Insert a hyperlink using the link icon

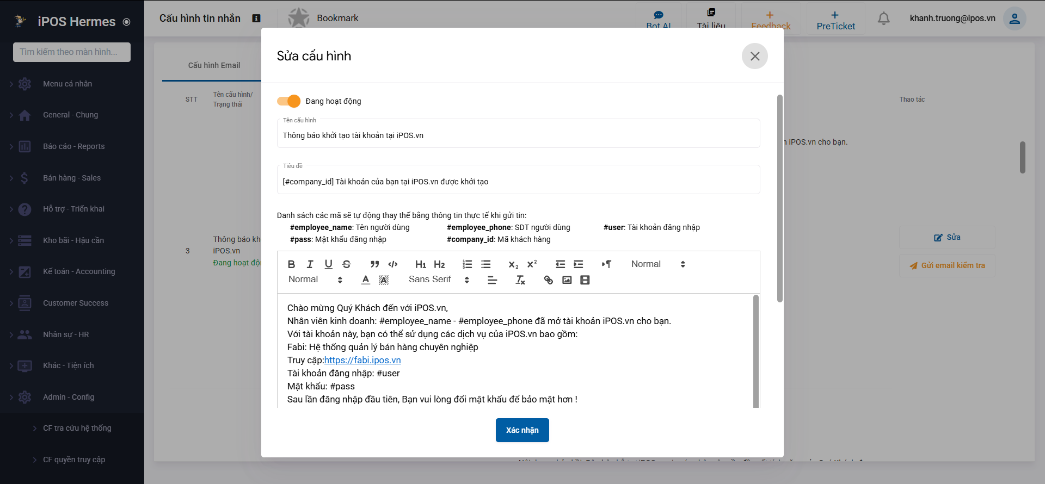[x=548, y=280]
